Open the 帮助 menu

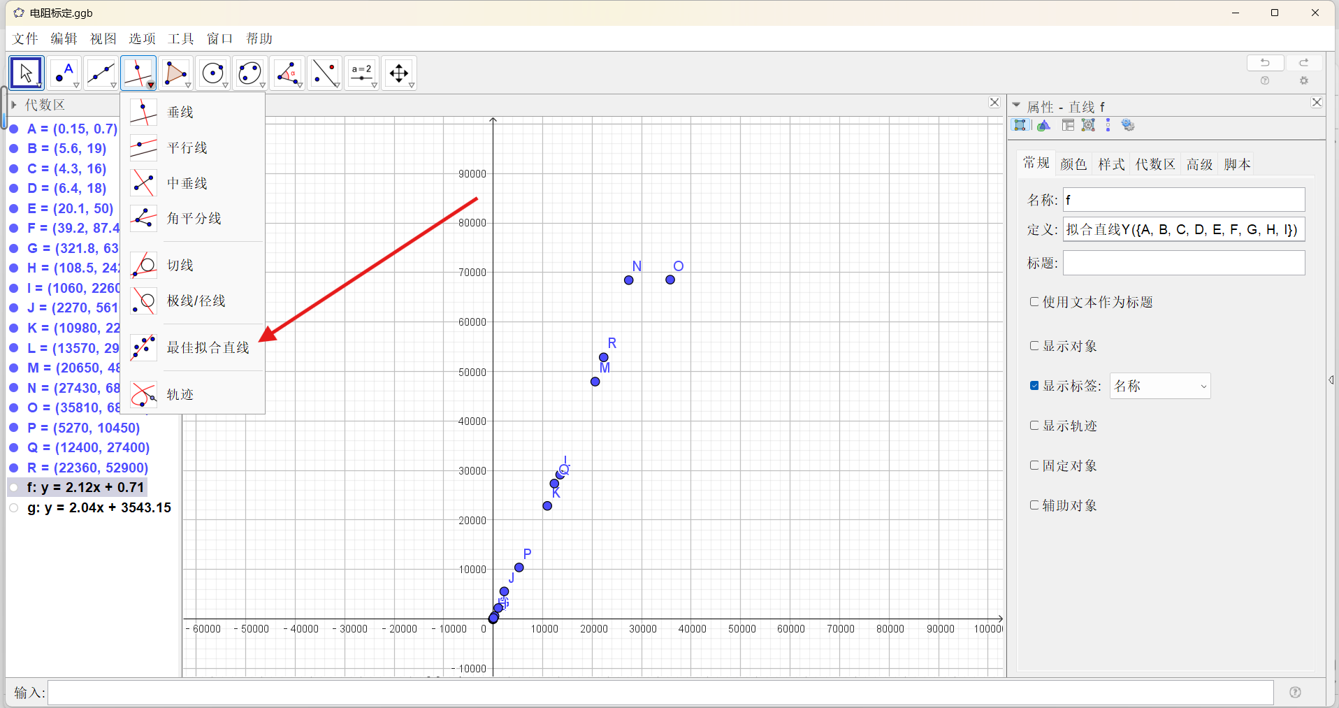coord(259,38)
